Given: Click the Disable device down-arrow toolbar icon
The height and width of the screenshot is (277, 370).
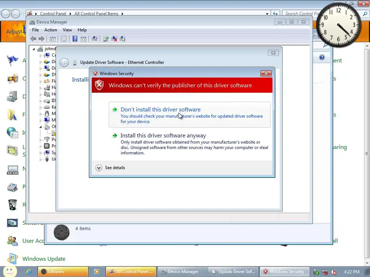Looking at the screenshot, I should point(122,39).
